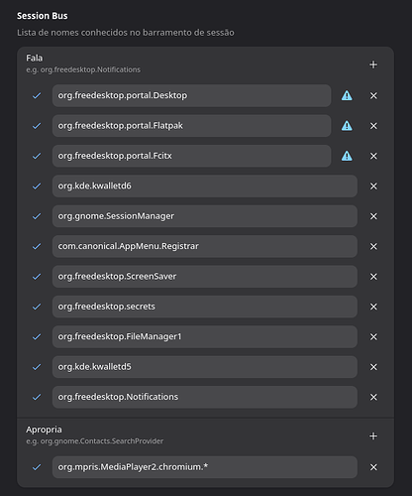Image resolution: width=412 pixels, height=496 pixels.
Task: Toggle checkmark for org.freedesktop.FileManager1
Action: pos(37,336)
